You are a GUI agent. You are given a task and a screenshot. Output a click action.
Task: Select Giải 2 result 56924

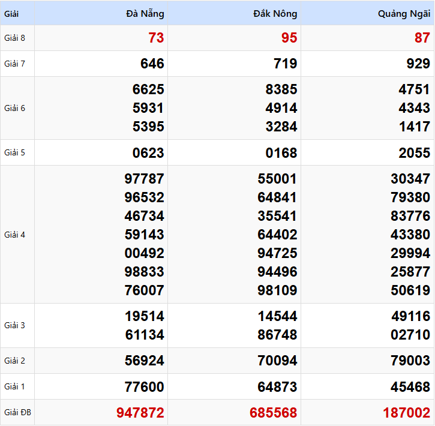pos(144,361)
